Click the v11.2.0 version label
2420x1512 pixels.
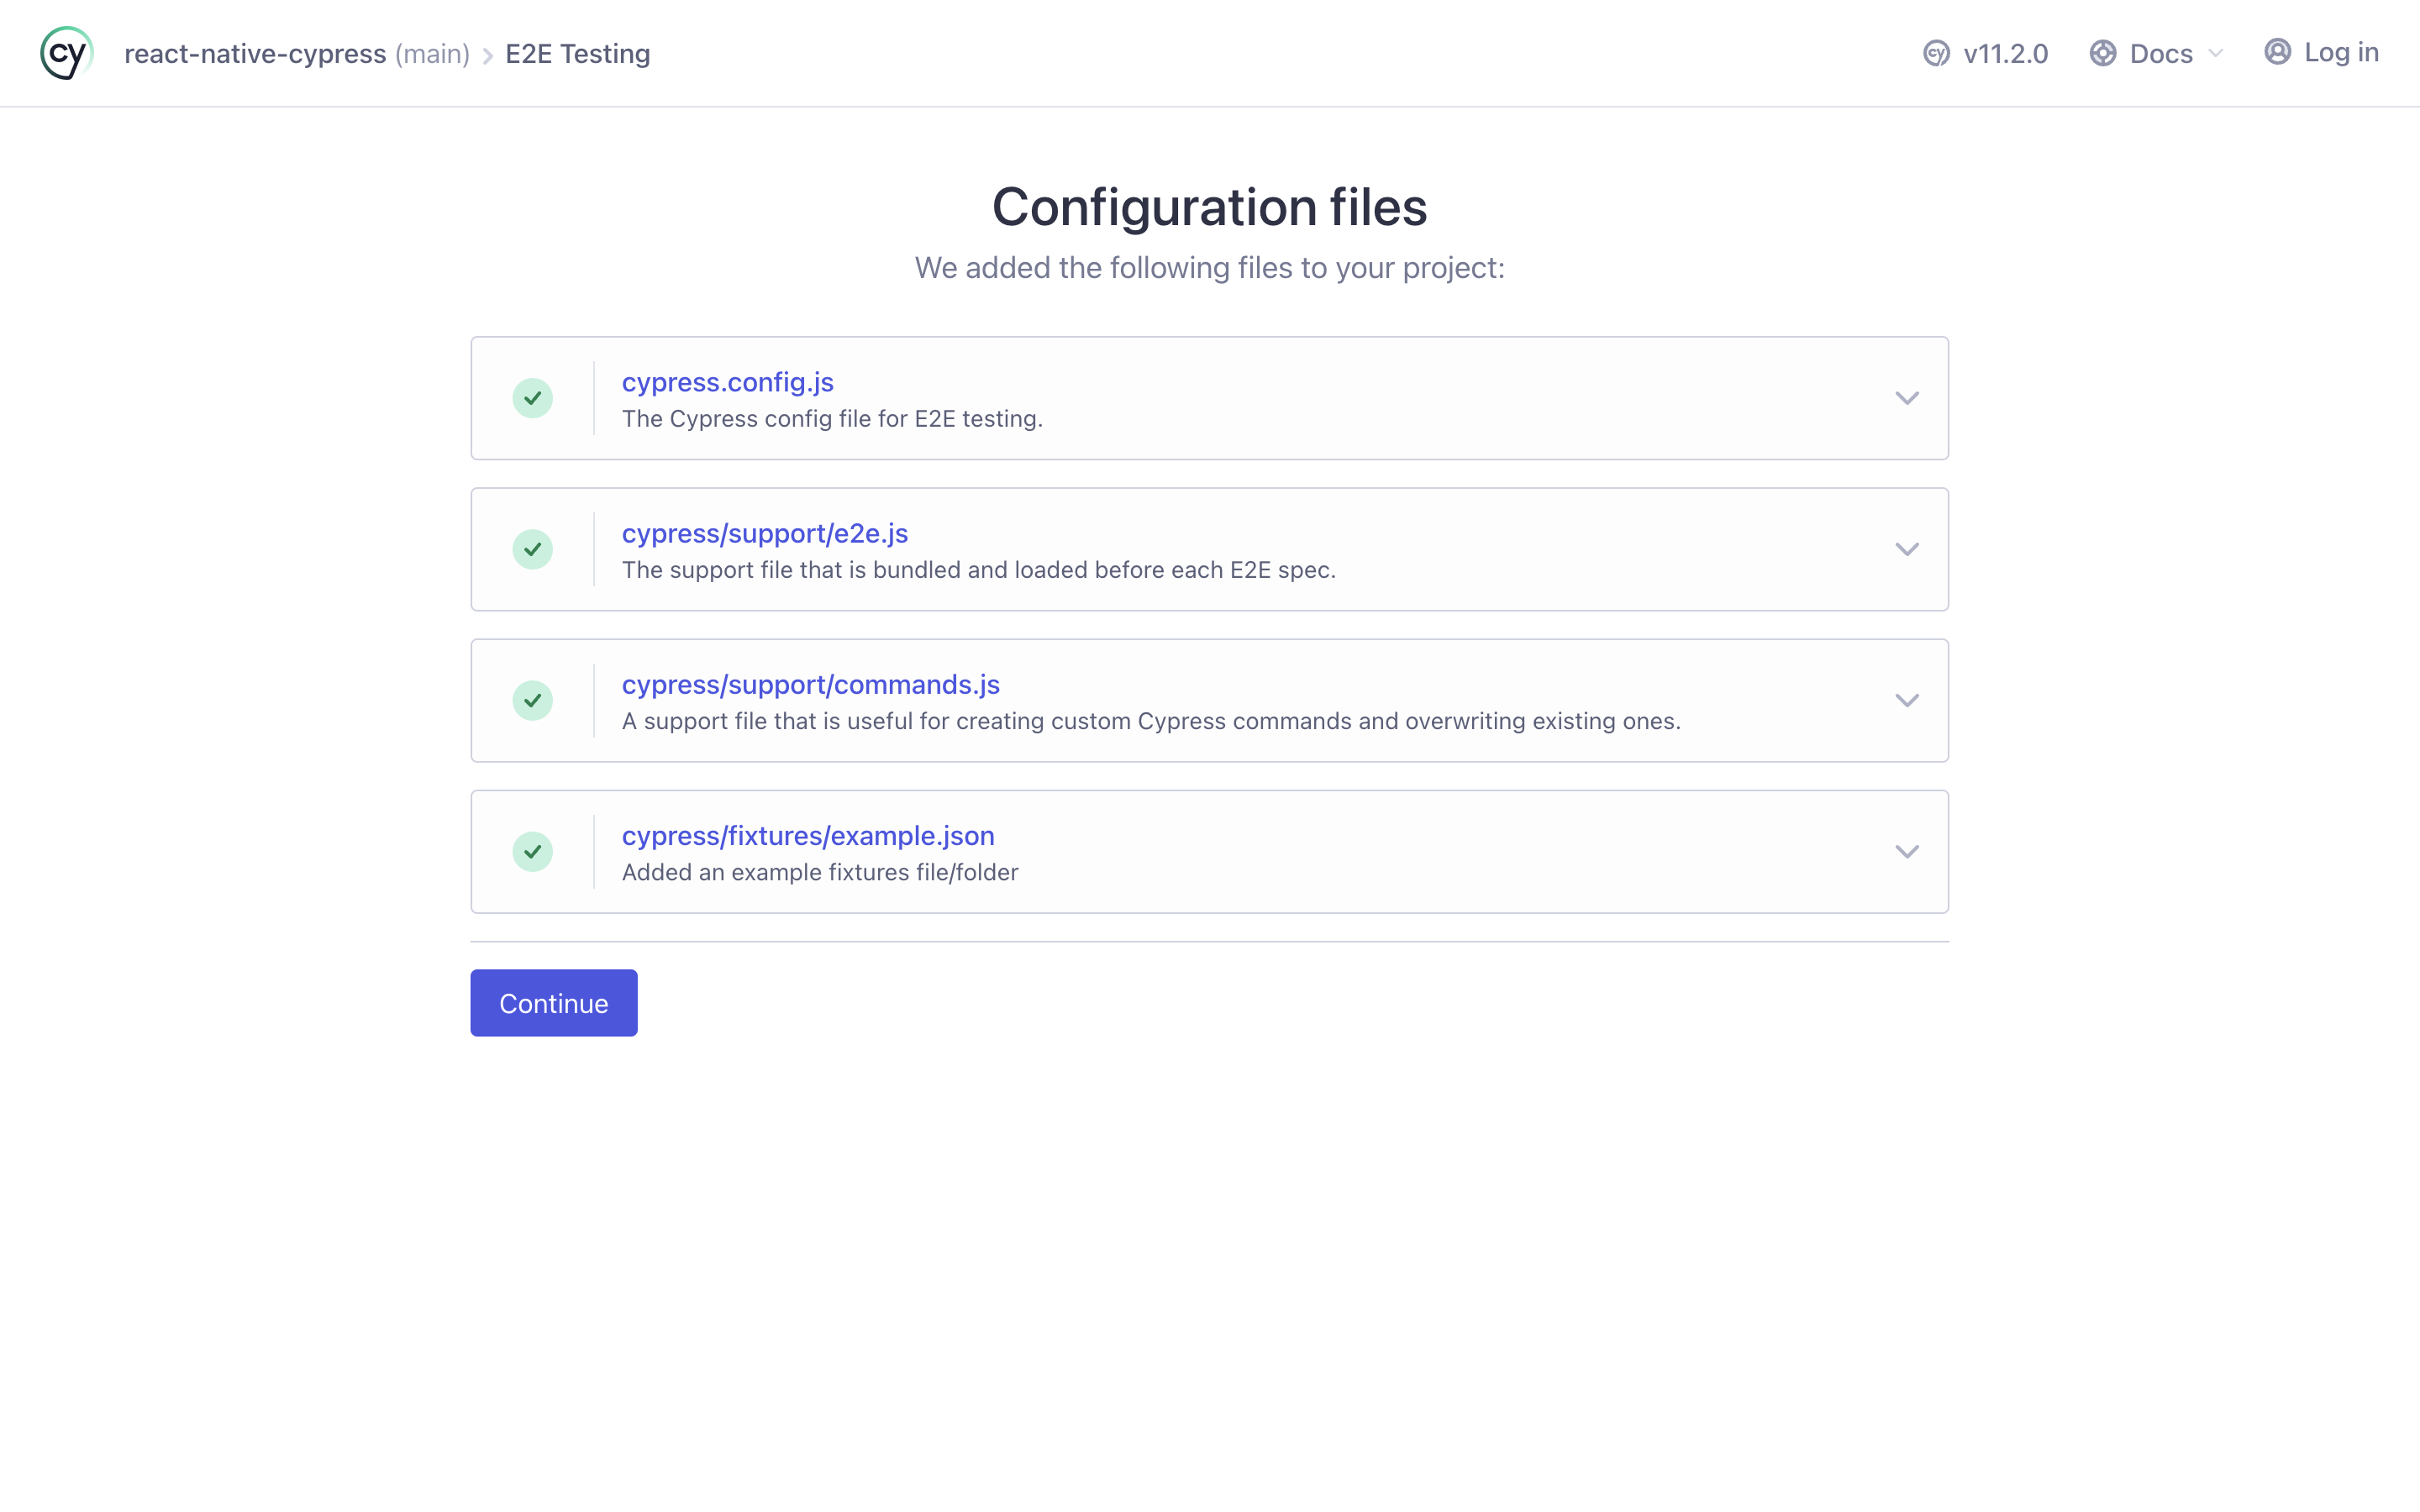point(2005,53)
